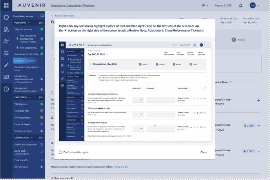Screen dimensions: 270x180
Task: Open the EN language dropdown
Action: (x=205, y=6)
